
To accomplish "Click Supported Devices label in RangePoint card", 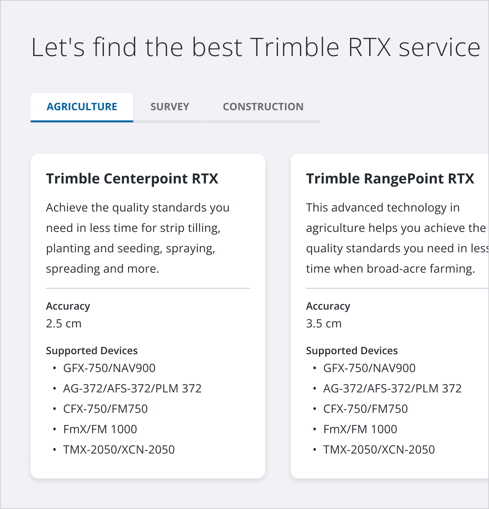I will (x=352, y=351).
